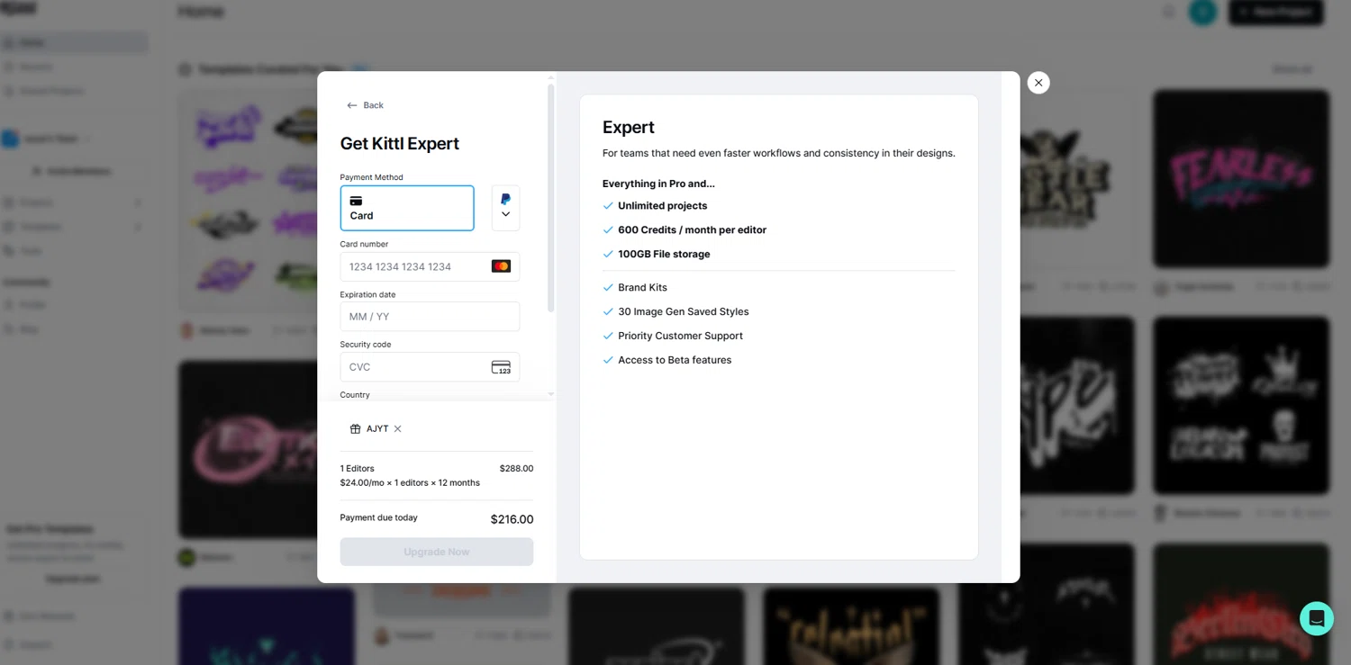Click the $288.00 editors subtotal
The height and width of the screenshot is (665, 1351).
[516, 469]
